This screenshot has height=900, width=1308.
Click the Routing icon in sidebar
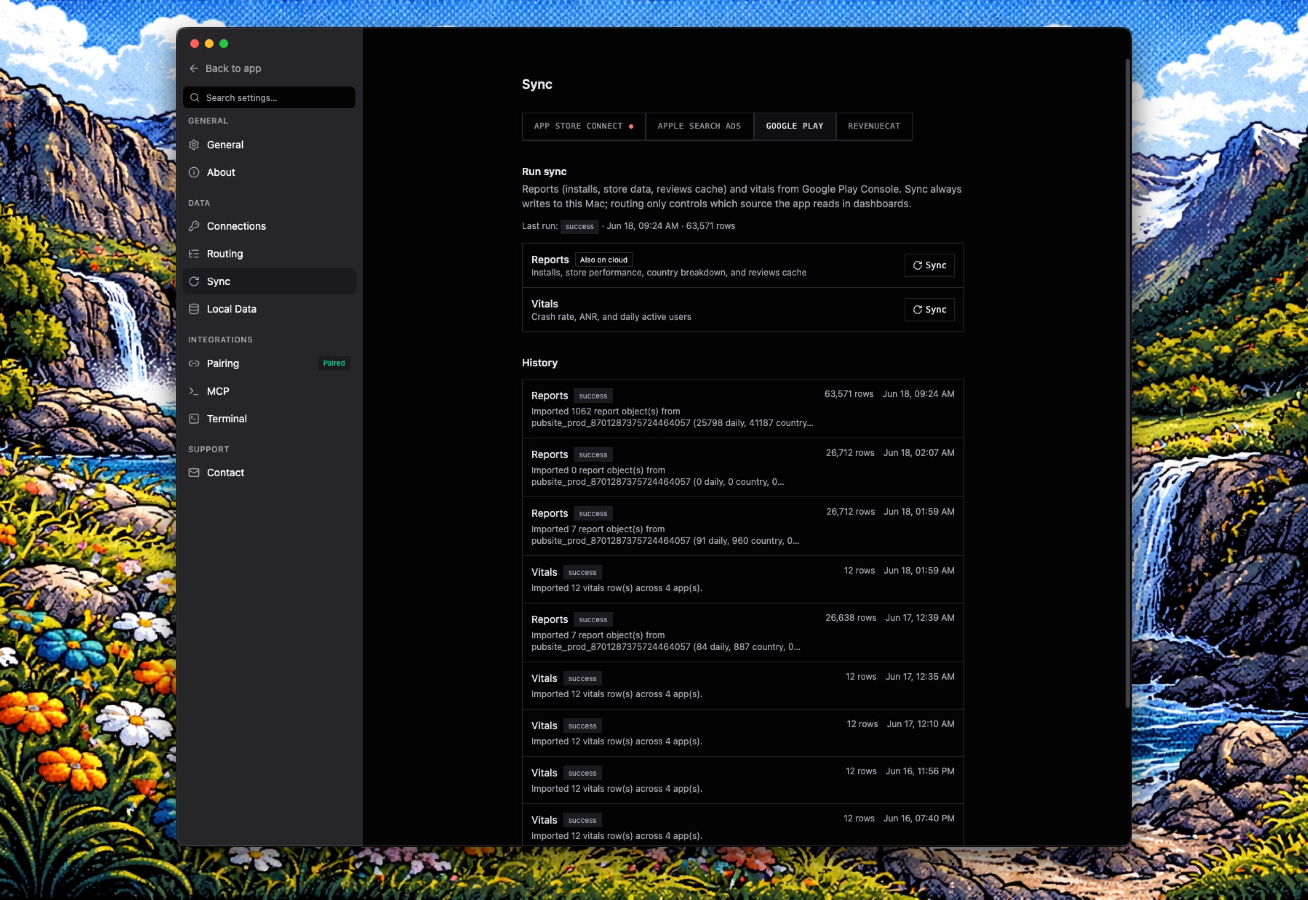(194, 253)
